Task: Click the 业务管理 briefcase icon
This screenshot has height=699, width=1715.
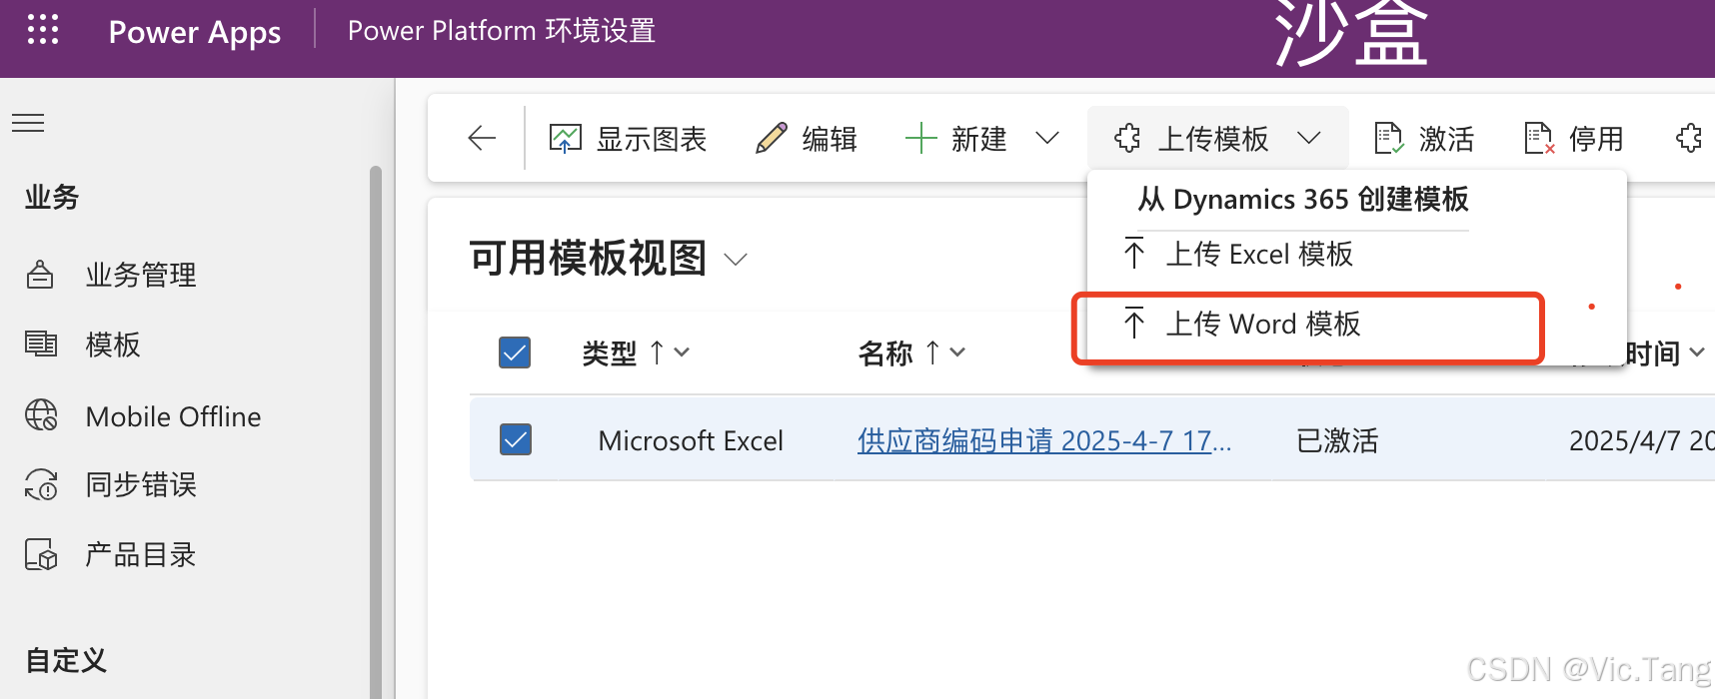Action: coord(40,274)
